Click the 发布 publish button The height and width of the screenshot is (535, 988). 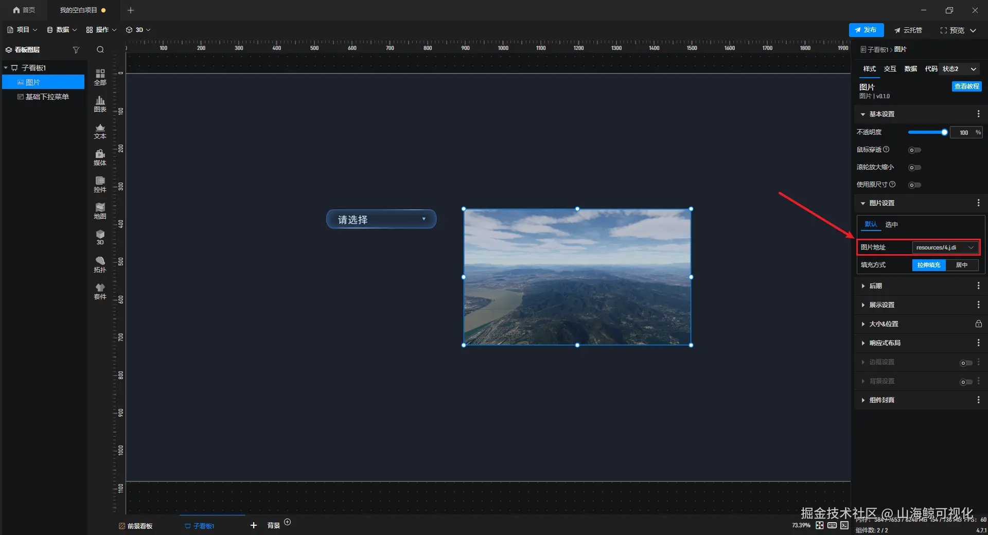point(866,30)
